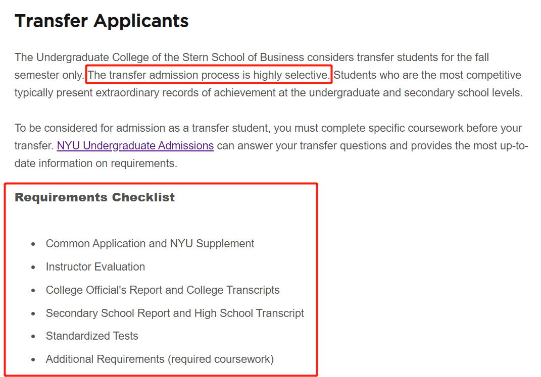Click the Instructor Evaluation list item
Image resolution: width=541 pixels, height=377 pixels.
click(95, 267)
